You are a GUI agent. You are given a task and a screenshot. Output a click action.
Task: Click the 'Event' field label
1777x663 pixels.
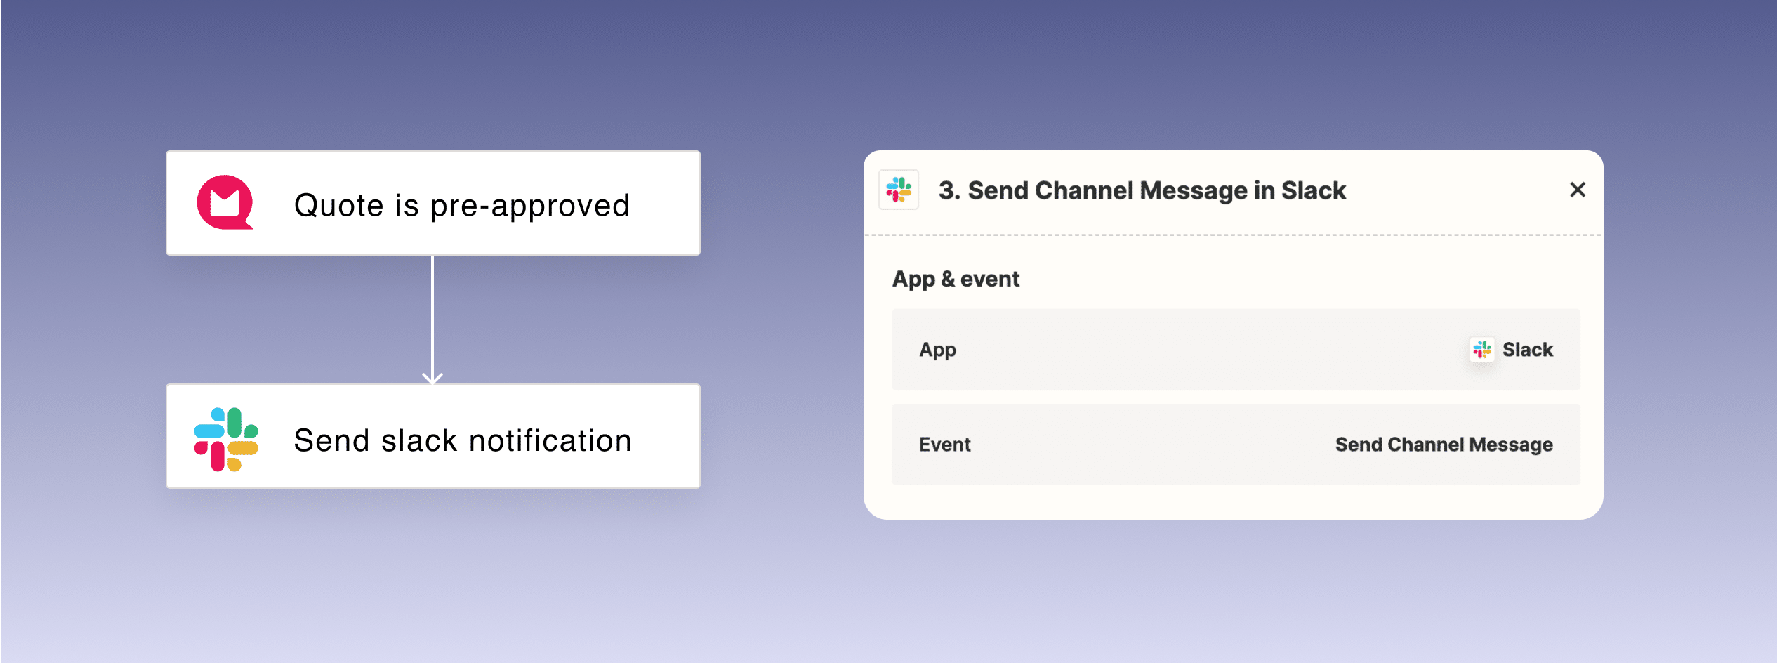click(945, 445)
